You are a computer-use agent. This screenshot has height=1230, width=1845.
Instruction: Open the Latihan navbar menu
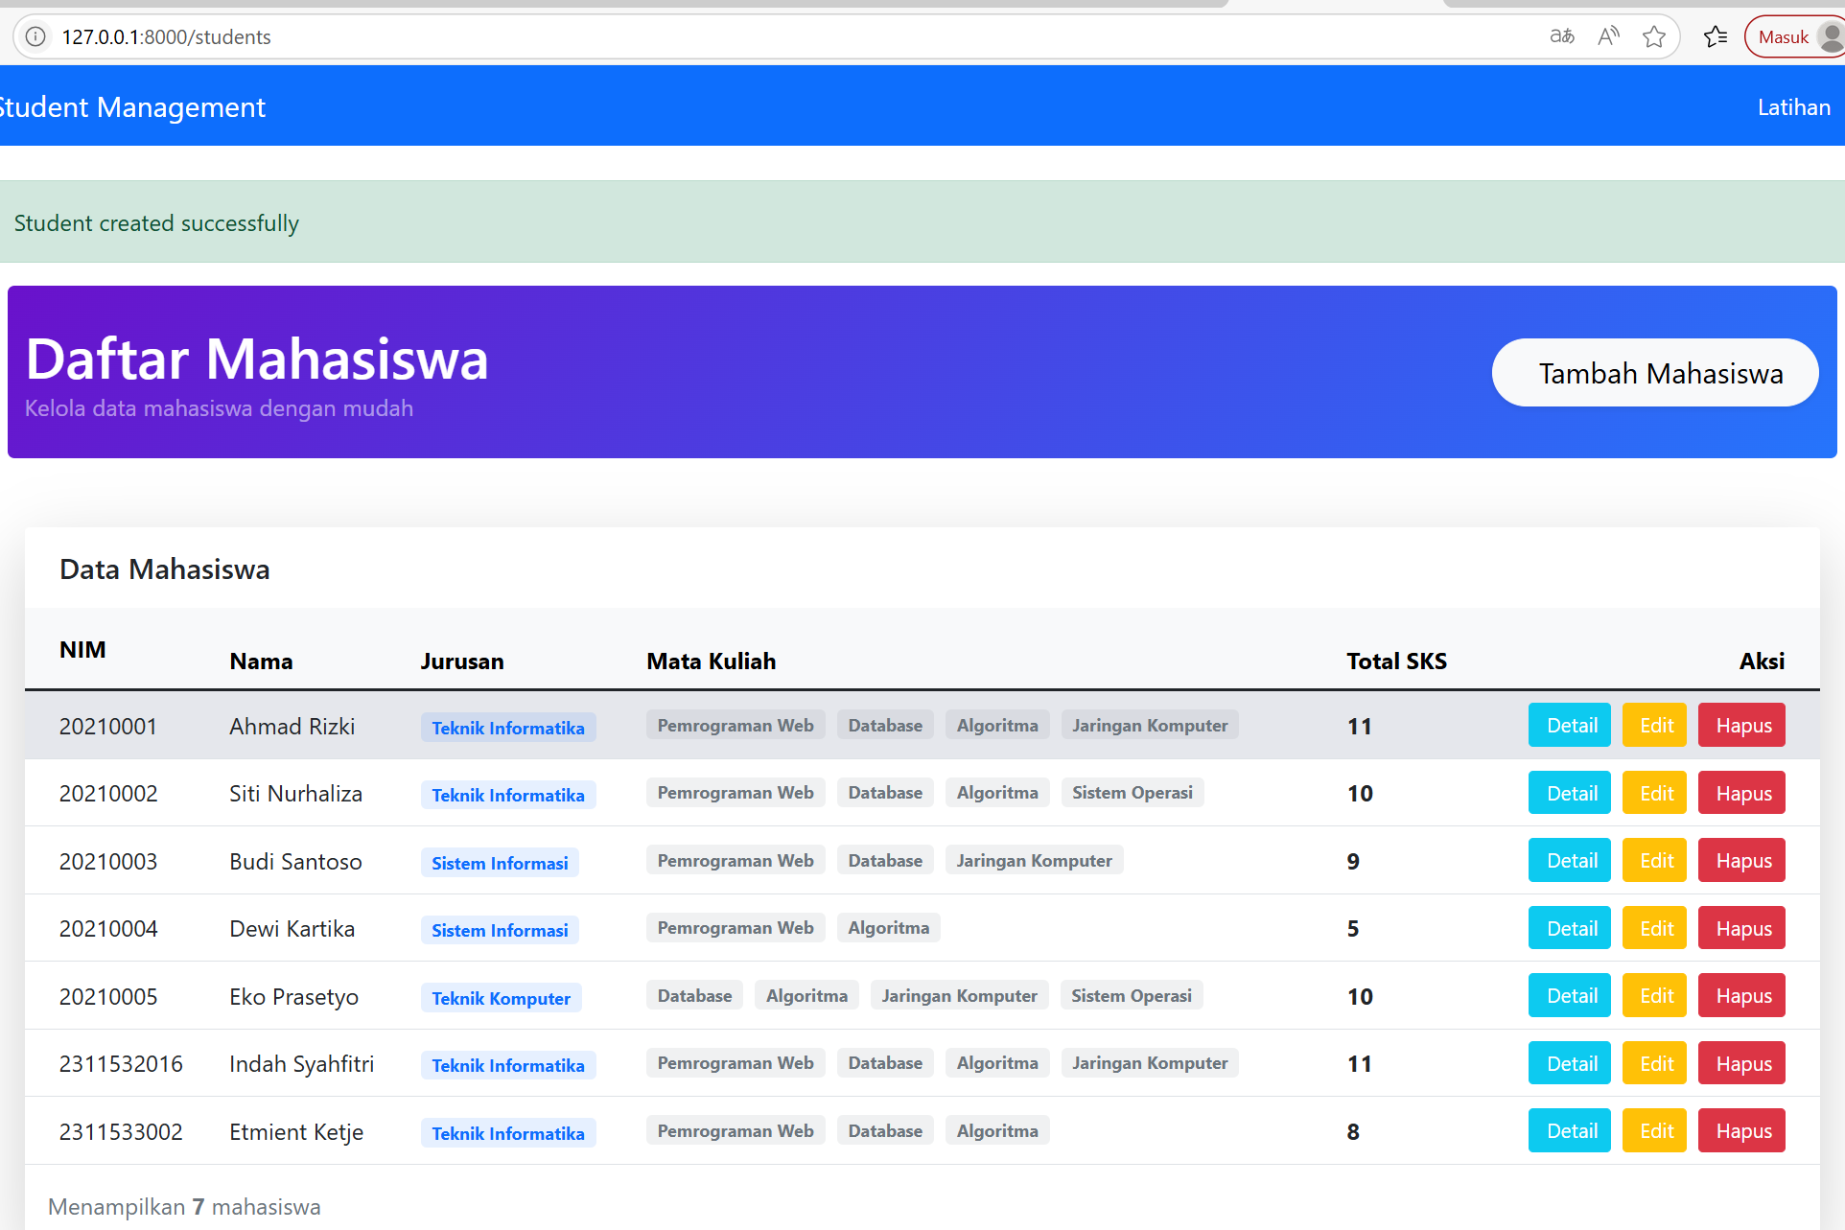click(x=1793, y=107)
